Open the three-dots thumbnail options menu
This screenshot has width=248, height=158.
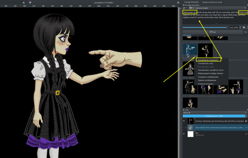point(196,56)
